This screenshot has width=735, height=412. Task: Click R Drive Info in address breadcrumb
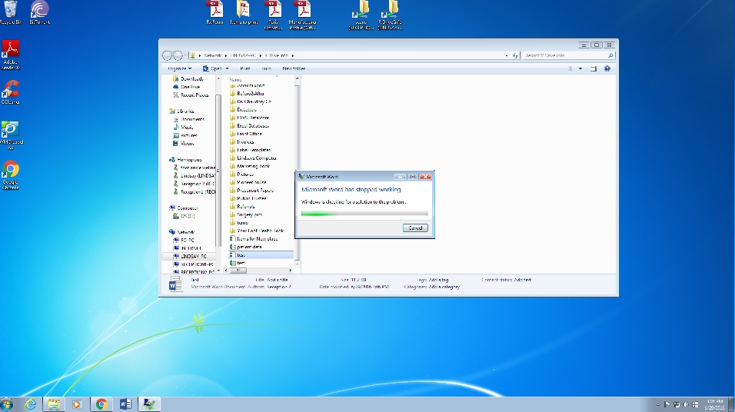[276, 55]
